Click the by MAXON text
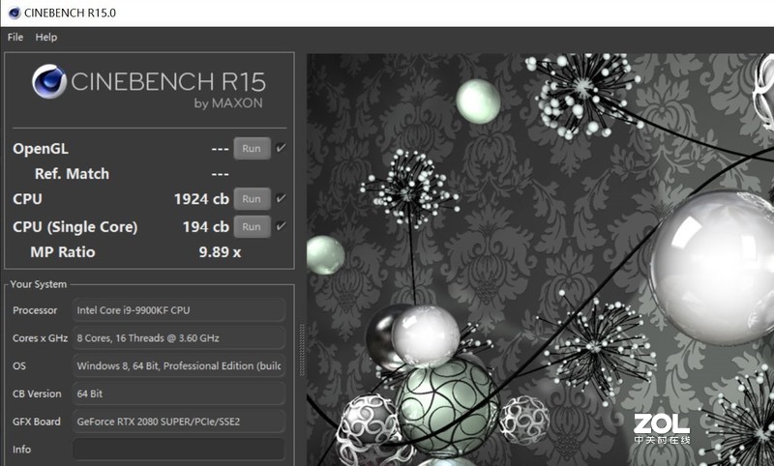Screen dimensions: 774x466 (x=228, y=103)
